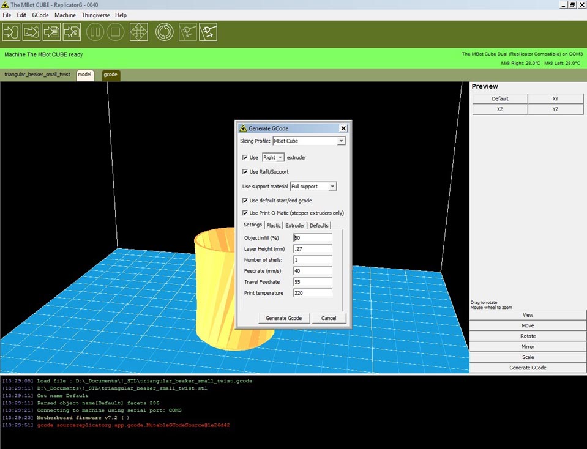This screenshot has width=587, height=449.
Task: Toggle the Use extruder checkbox
Action: coord(245,158)
